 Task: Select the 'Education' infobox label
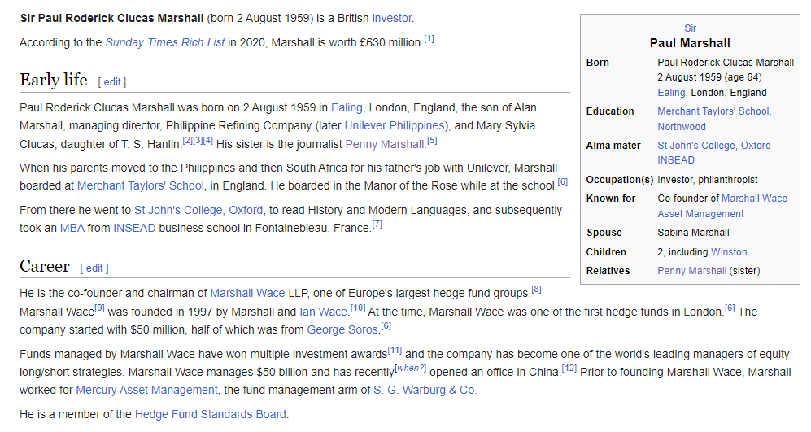pos(610,111)
